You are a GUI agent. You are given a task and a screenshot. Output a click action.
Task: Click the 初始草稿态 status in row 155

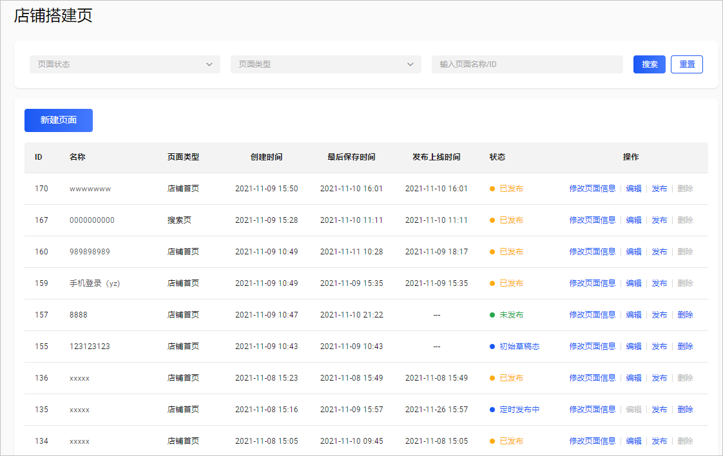pos(519,347)
